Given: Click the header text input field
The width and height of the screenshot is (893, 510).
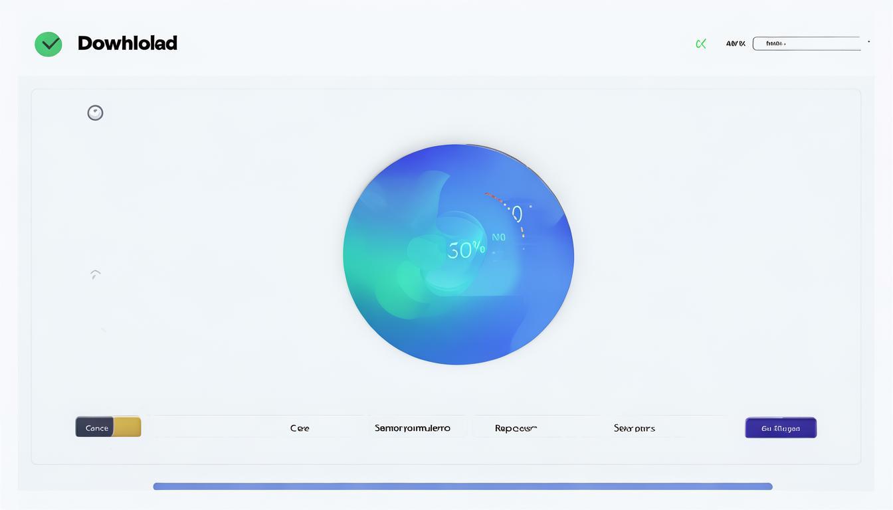Looking at the screenshot, I should click(806, 44).
